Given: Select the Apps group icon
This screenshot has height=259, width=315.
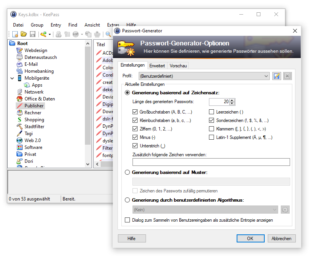Looking at the screenshot, I should click(27, 85).
